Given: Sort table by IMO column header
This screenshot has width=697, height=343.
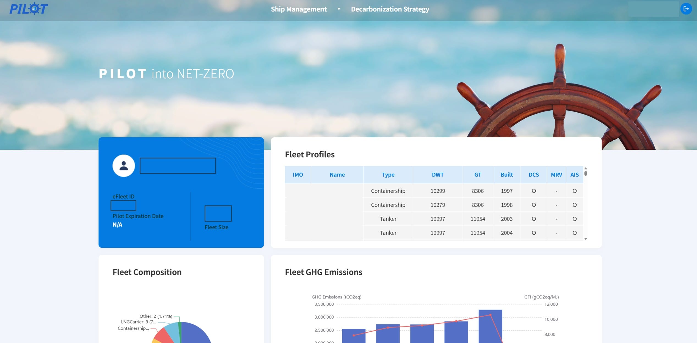Looking at the screenshot, I should [297, 175].
